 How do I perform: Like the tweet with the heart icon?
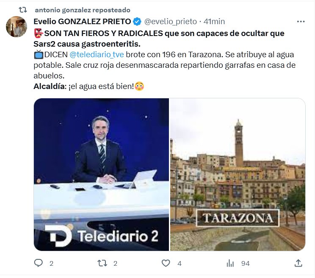click(166, 263)
